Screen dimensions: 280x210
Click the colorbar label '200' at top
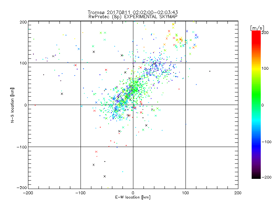tap(265, 33)
